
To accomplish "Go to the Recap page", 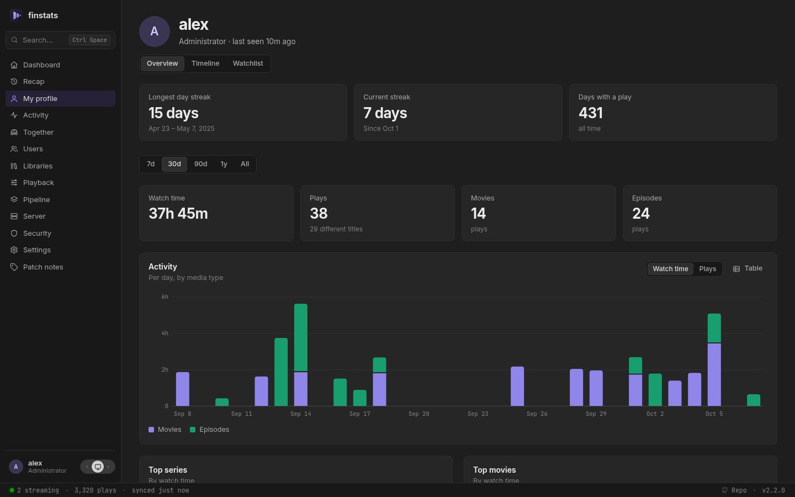I will (60, 82).
